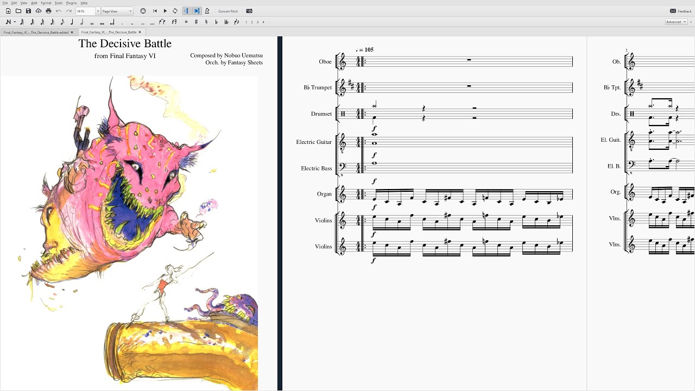The height and width of the screenshot is (391, 695).
Task: Select the title text The Decisive Battle
Action: pyautogui.click(x=125, y=43)
